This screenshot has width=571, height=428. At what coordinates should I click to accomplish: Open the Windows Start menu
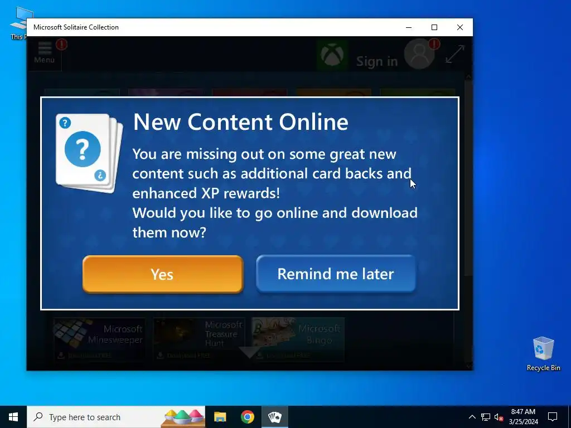pyautogui.click(x=13, y=417)
